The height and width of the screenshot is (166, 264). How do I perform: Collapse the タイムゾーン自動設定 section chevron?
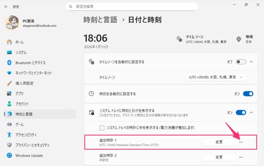[x=252, y=62]
